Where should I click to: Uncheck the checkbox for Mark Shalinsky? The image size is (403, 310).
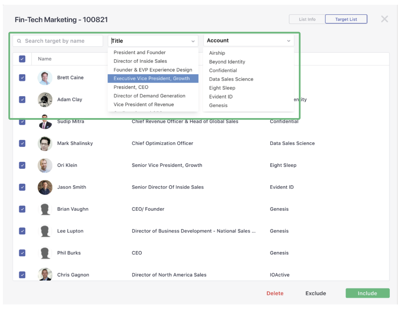coord(22,143)
